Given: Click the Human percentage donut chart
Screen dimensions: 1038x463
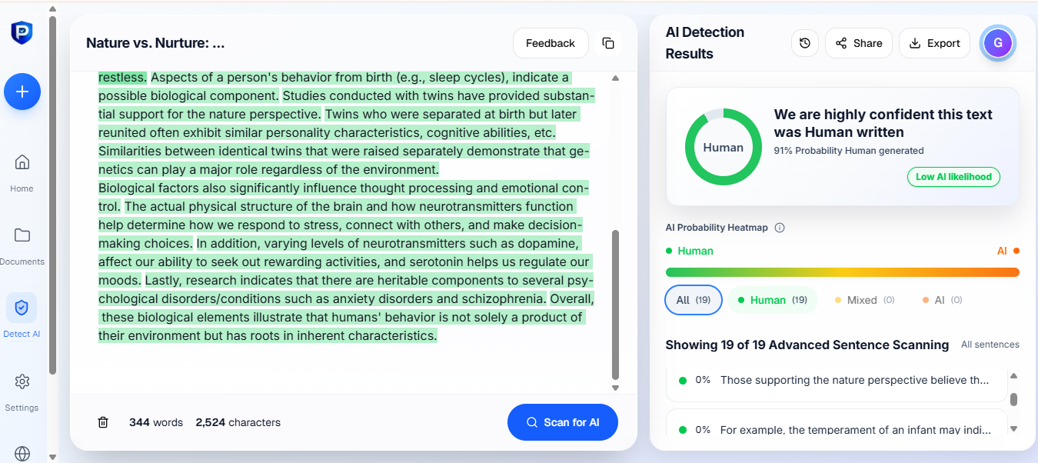Looking at the screenshot, I should point(724,147).
